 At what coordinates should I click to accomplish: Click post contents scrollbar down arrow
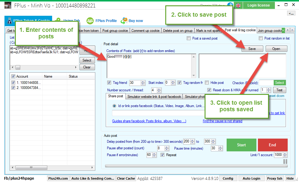tap(194, 76)
